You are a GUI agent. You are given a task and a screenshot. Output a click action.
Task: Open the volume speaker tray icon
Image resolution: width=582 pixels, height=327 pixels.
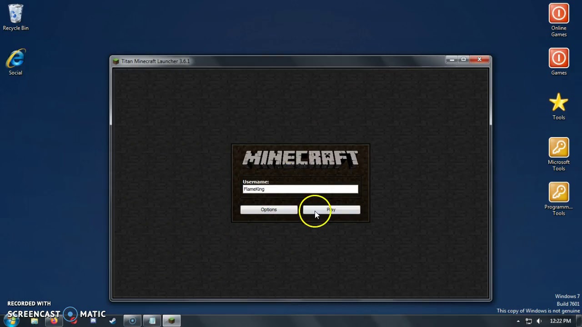(539, 321)
